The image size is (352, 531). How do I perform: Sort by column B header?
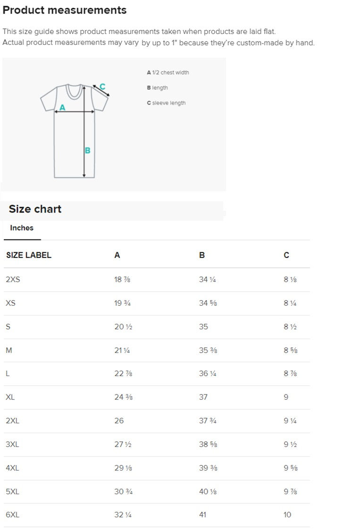coord(201,255)
